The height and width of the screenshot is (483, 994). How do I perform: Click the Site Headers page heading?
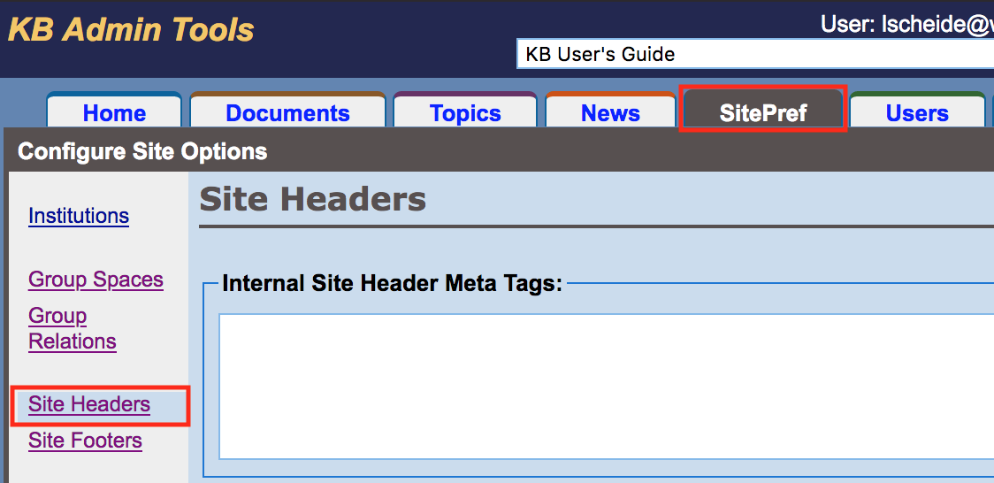pyautogui.click(x=312, y=199)
